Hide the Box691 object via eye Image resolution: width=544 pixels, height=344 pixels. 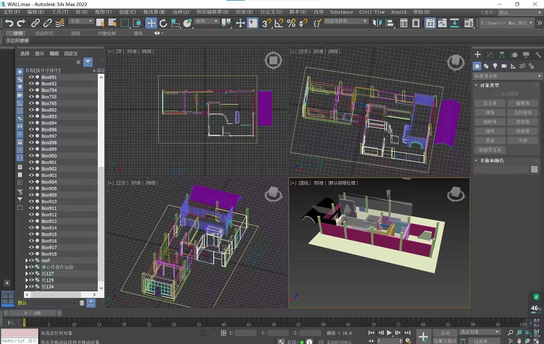pos(31,77)
